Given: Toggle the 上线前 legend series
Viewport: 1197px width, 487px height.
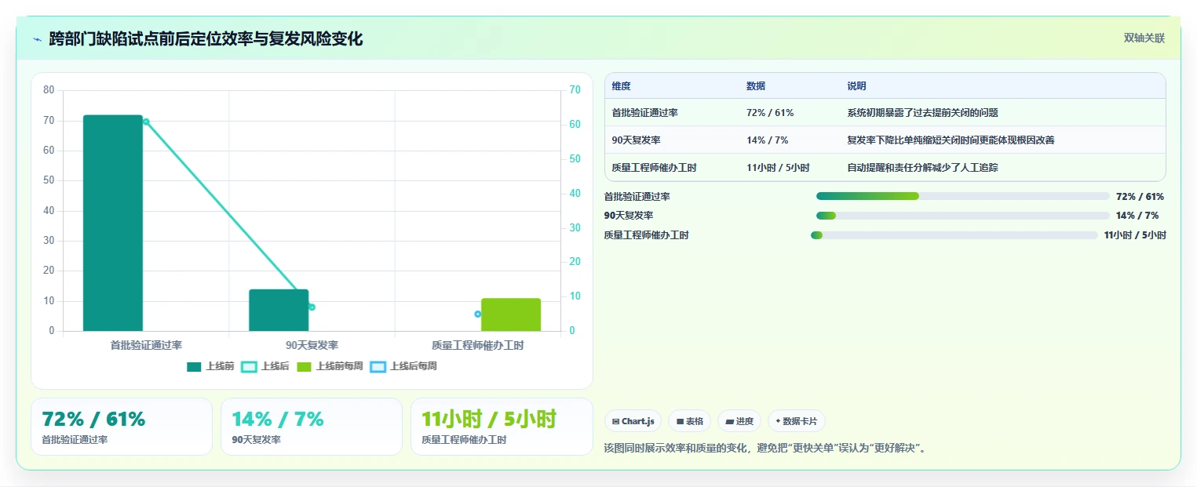Looking at the screenshot, I should 210,366.
